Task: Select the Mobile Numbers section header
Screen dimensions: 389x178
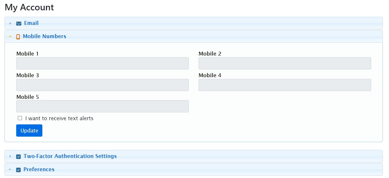Action: (x=44, y=37)
